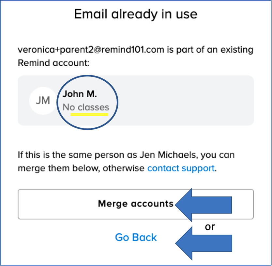Follow the contact support link
Screen dimensions: 272x266
181,168
